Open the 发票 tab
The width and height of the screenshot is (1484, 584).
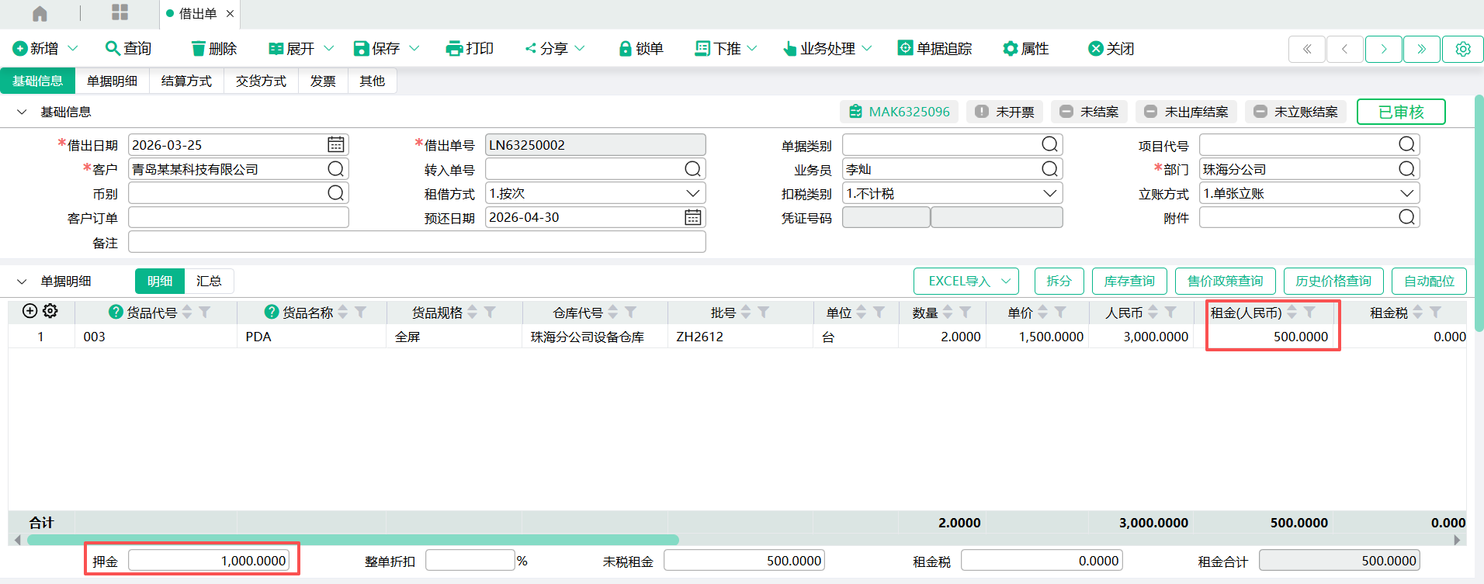coord(323,81)
